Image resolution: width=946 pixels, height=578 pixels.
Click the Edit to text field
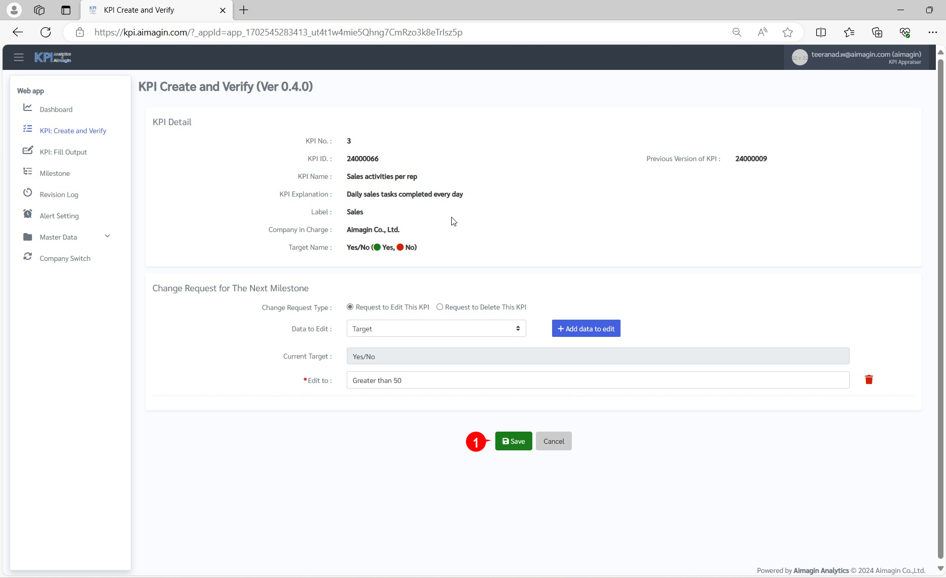[597, 380]
